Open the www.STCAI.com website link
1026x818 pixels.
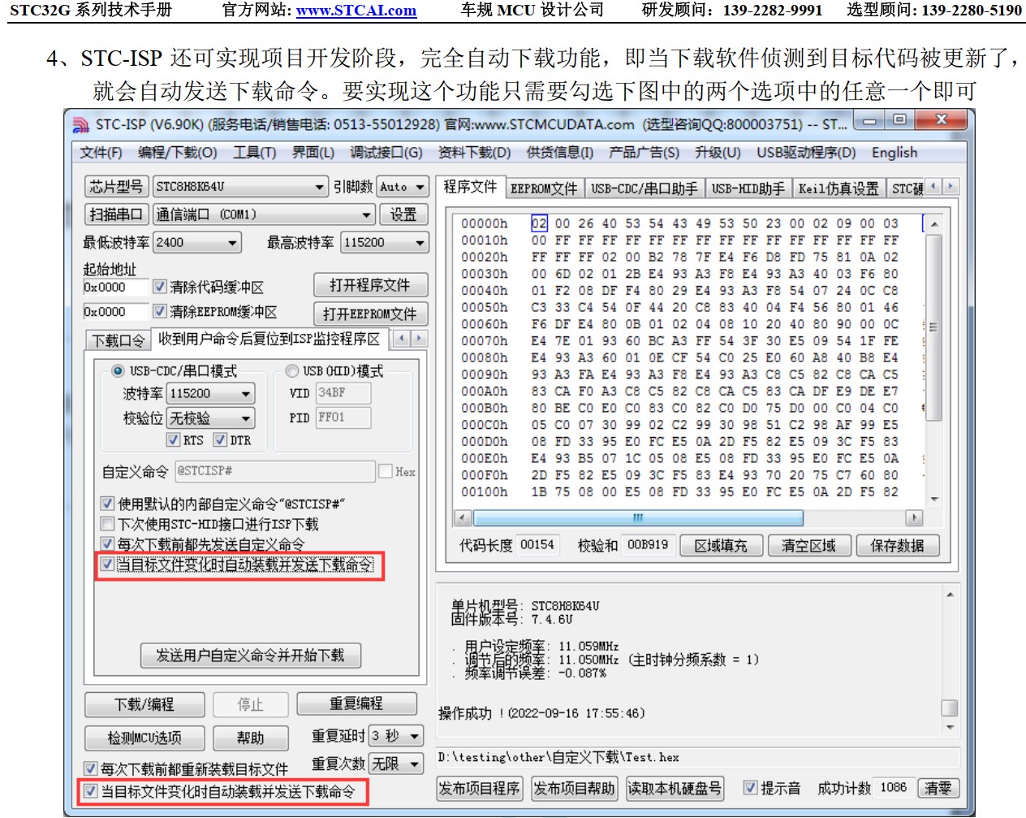(x=356, y=10)
